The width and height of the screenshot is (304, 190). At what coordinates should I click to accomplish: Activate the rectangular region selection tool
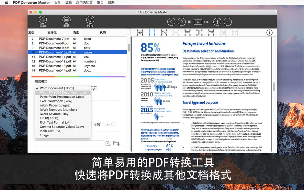pos(152,32)
